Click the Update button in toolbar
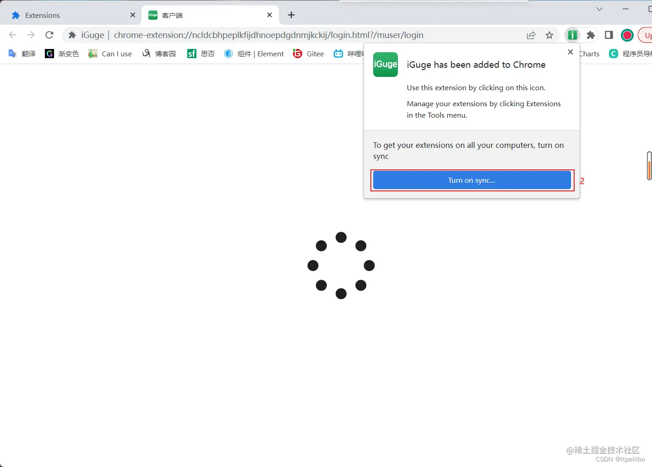The width and height of the screenshot is (652, 467). click(646, 35)
